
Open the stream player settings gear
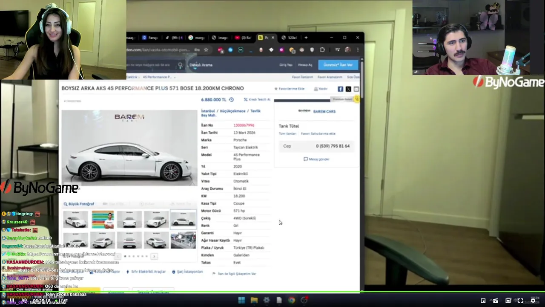[533, 301]
